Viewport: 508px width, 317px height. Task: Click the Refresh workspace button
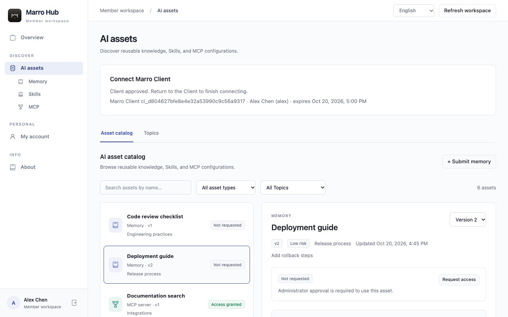pyautogui.click(x=468, y=11)
